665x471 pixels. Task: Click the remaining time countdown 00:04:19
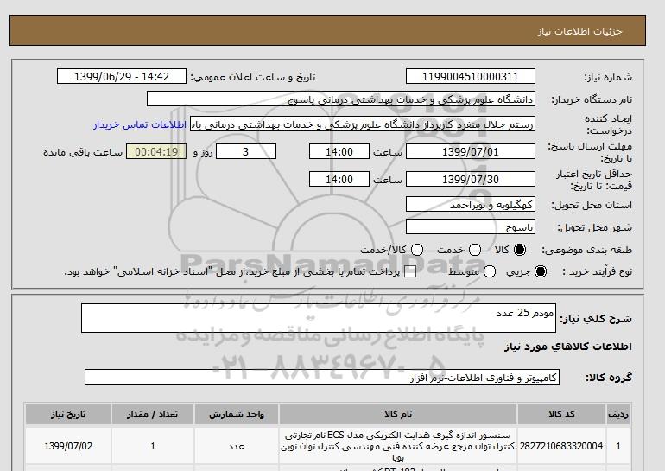coord(156,151)
